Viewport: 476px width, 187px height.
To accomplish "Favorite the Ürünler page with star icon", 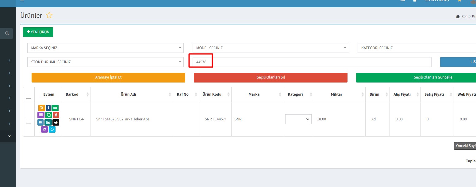I will 49,15.
